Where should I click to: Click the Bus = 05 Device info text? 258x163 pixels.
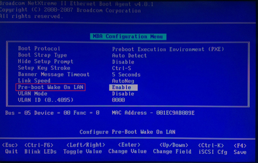(52, 113)
